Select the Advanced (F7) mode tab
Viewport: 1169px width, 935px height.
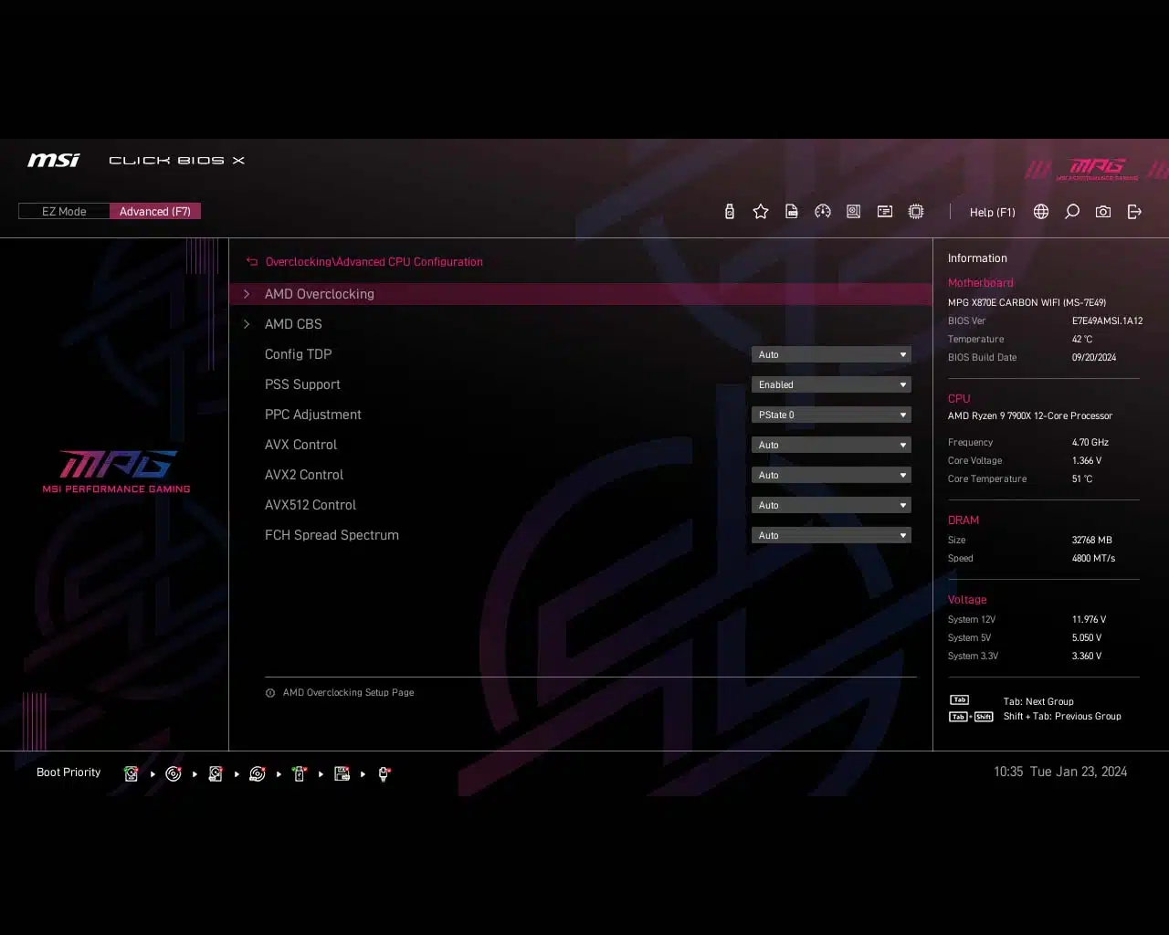tap(155, 212)
